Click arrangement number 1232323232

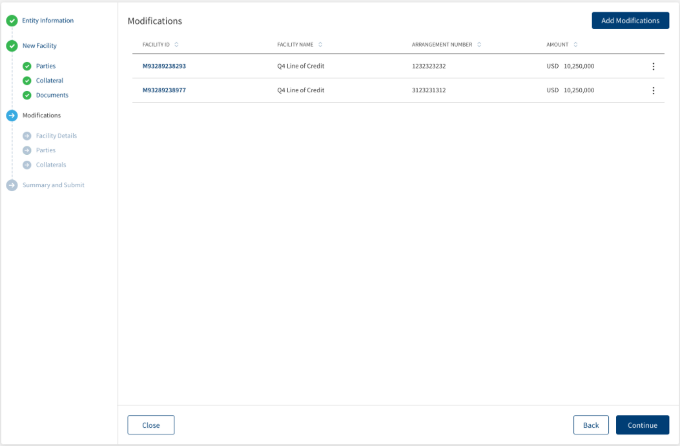(428, 66)
